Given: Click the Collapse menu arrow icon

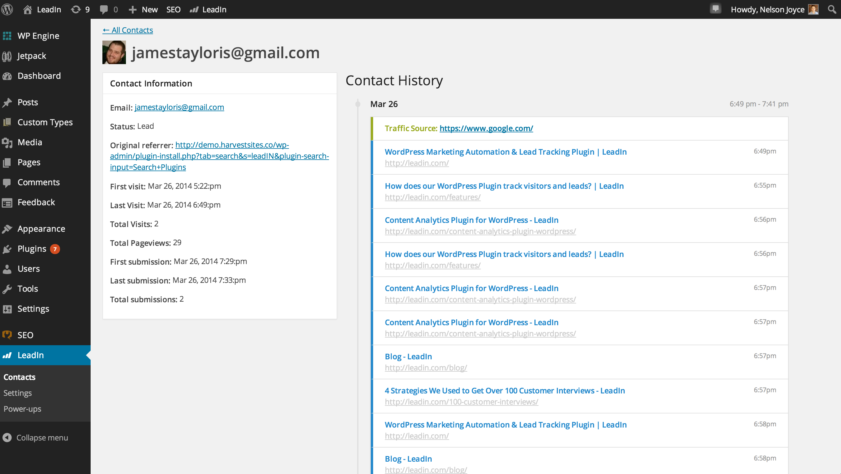Looking at the screenshot, I should pos(7,438).
